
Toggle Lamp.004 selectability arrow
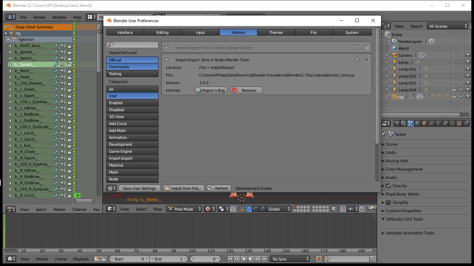461,90
